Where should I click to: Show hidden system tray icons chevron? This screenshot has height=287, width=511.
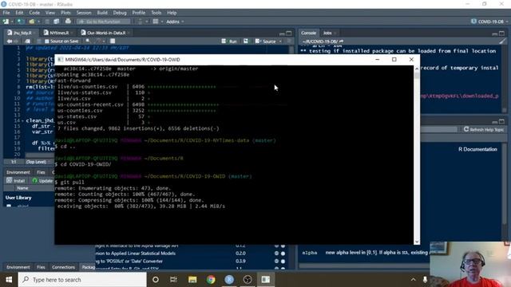pyautogui.click(x=413, y=280)
